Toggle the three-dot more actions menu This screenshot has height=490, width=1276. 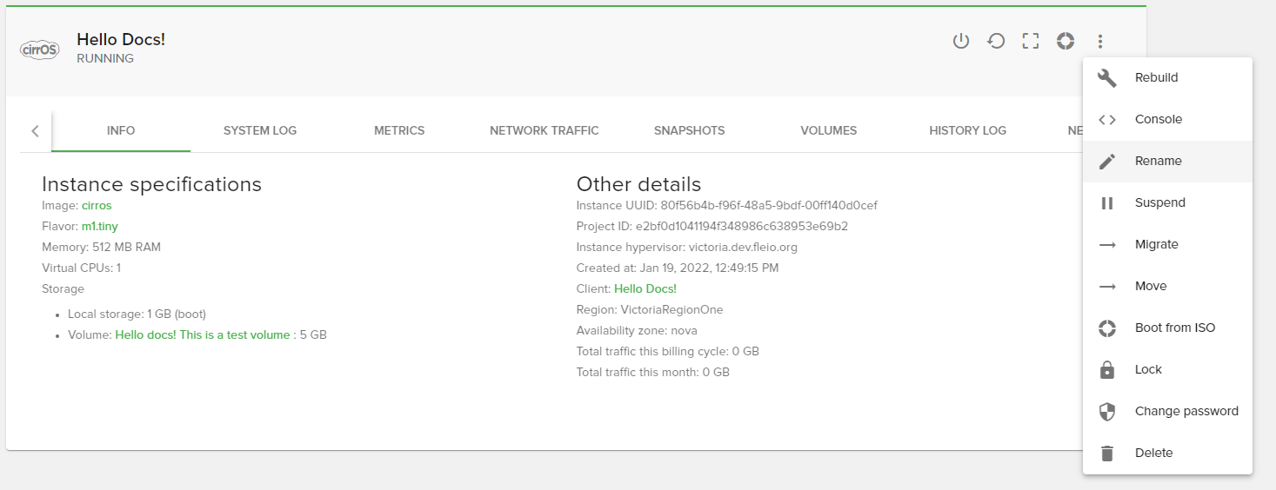[1100, 41]
